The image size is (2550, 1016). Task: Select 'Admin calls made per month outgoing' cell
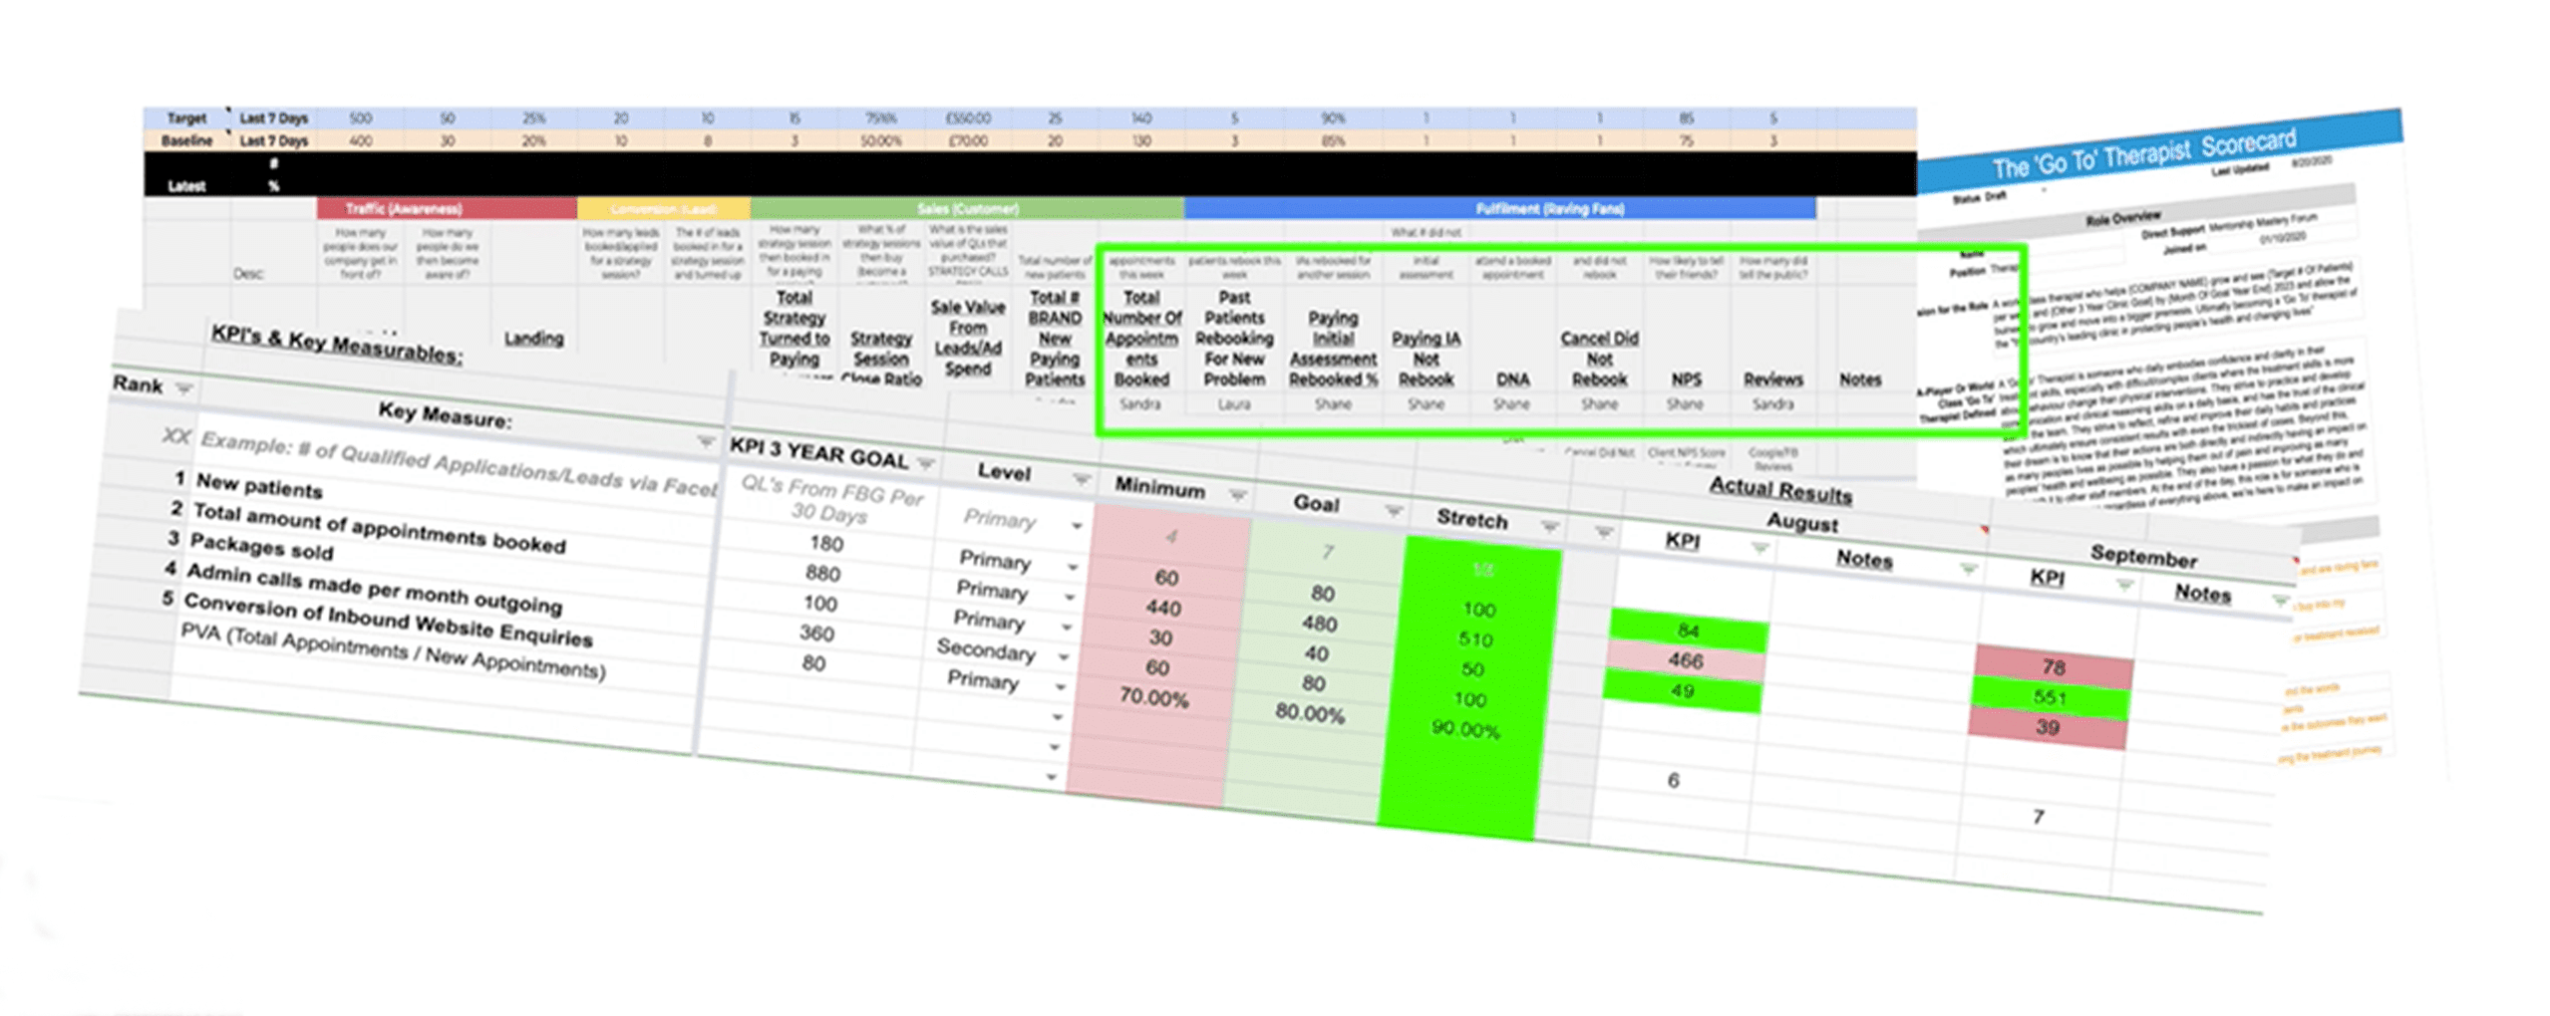pyautogui.click(x=374, y=589)
